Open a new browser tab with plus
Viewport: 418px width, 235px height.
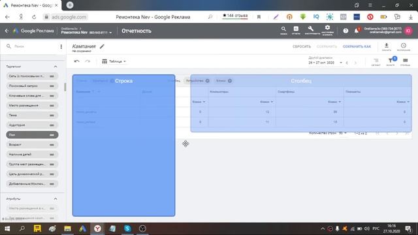click(70, 5)
